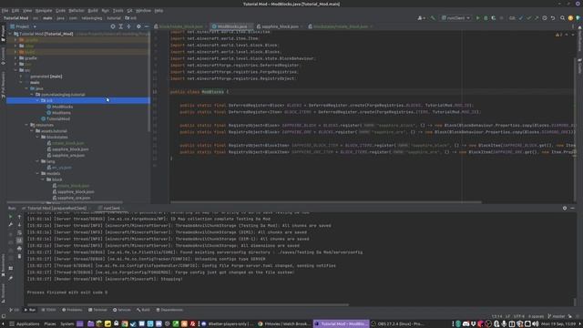Click editor horizontal scrollbar
The height and width of the screenshot is (328, 583).
(x=326, y=202)
